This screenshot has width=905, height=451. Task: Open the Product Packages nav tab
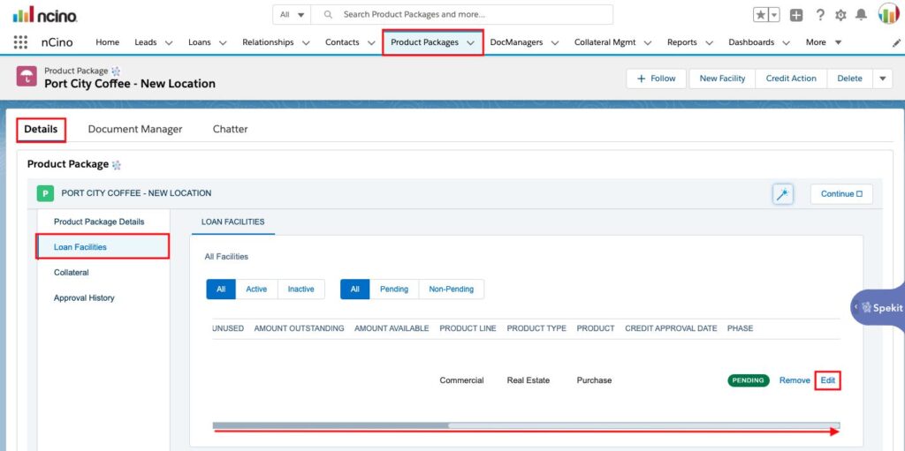tap(424, 42)
